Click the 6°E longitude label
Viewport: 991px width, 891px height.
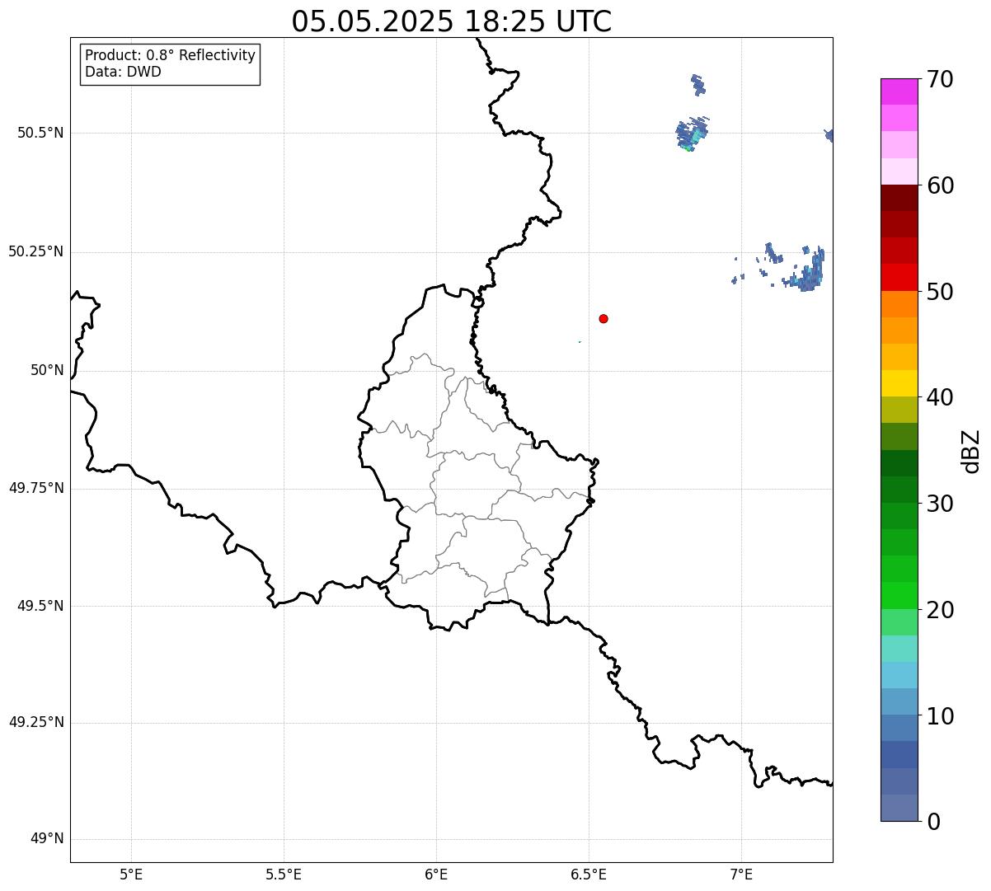coord(436,874)
